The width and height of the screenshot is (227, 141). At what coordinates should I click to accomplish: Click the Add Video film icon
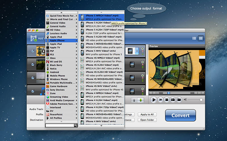pyautogui.click(x=34, y=38)
